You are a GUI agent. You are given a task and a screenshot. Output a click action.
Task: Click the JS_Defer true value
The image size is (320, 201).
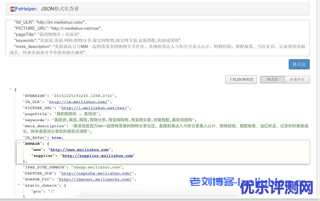click(x=56, y=137)
